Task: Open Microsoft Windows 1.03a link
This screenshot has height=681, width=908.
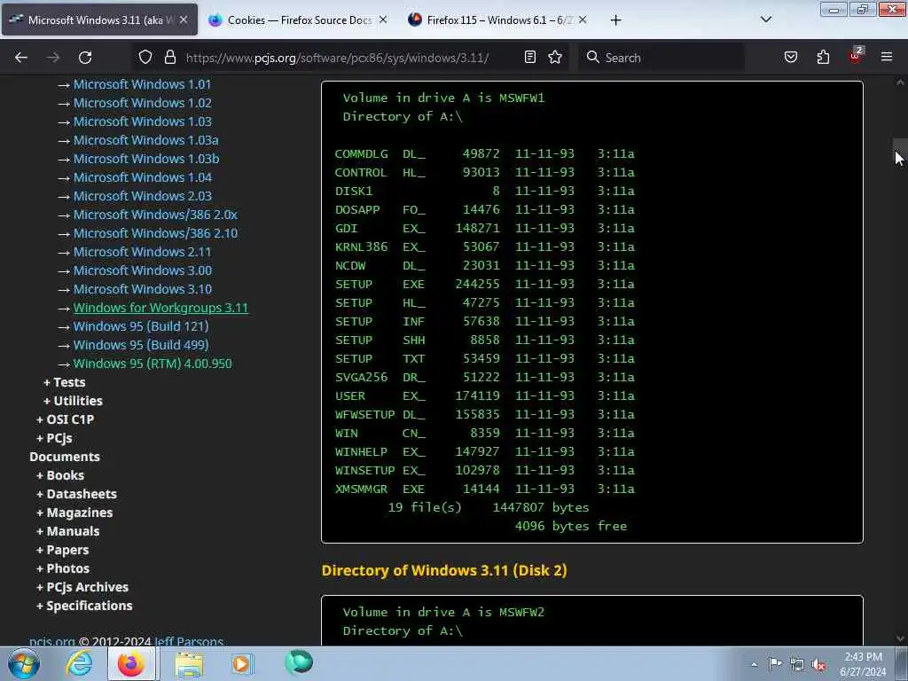Action: [x=146, y=140]
